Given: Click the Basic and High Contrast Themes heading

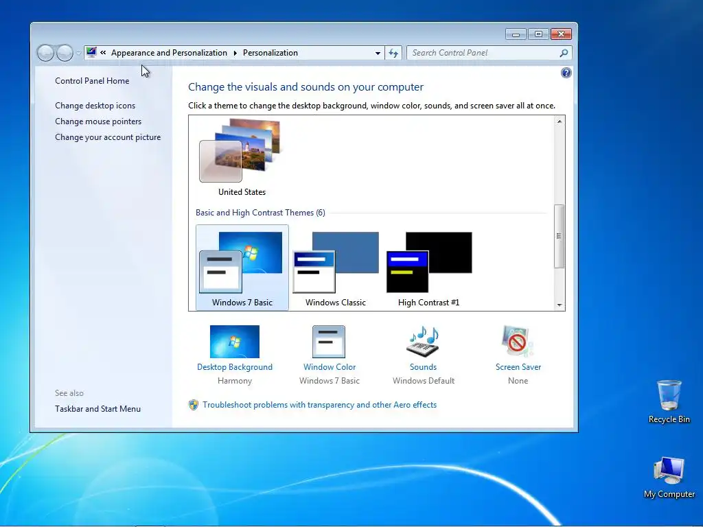Looking at the screenshot, I should (x=260, y=213).
